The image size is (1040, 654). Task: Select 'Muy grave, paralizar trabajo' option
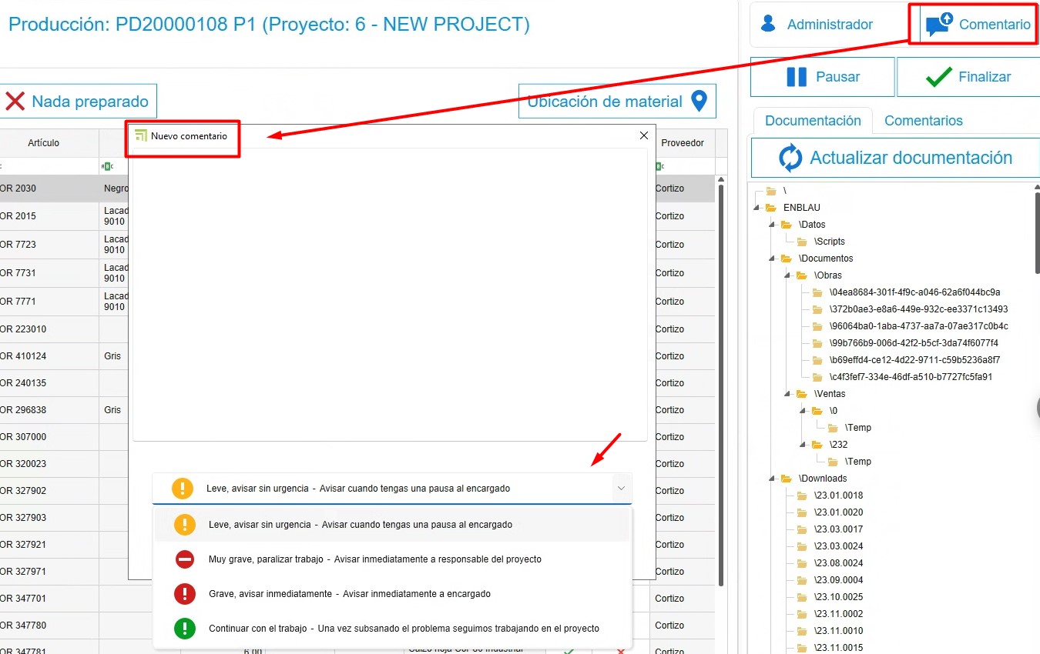tap(393, 559)
